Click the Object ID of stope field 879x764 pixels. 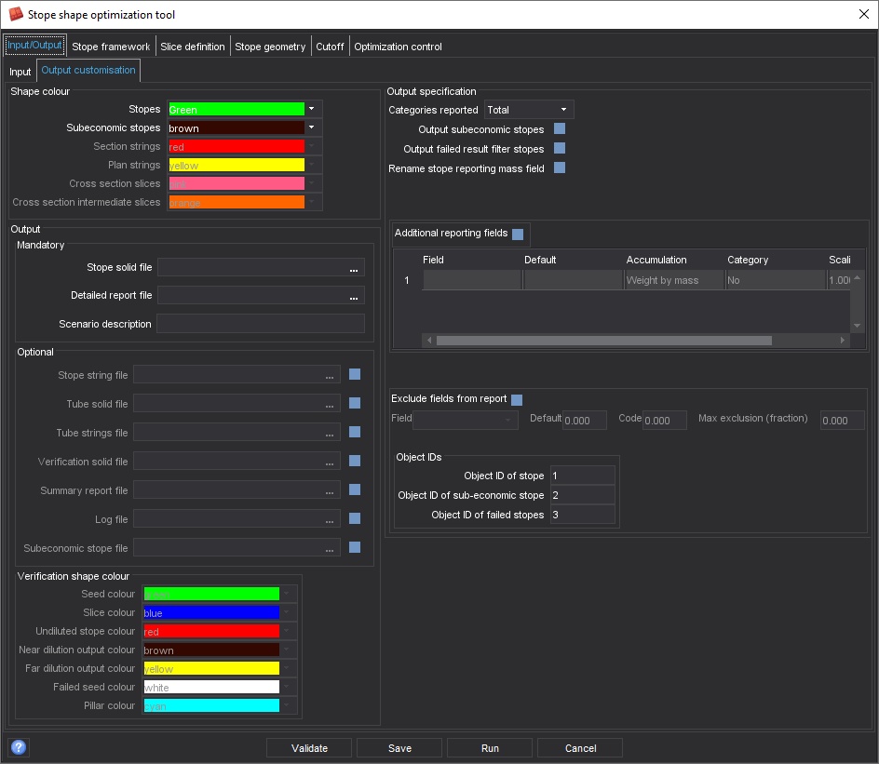click(x=583, y=476)
